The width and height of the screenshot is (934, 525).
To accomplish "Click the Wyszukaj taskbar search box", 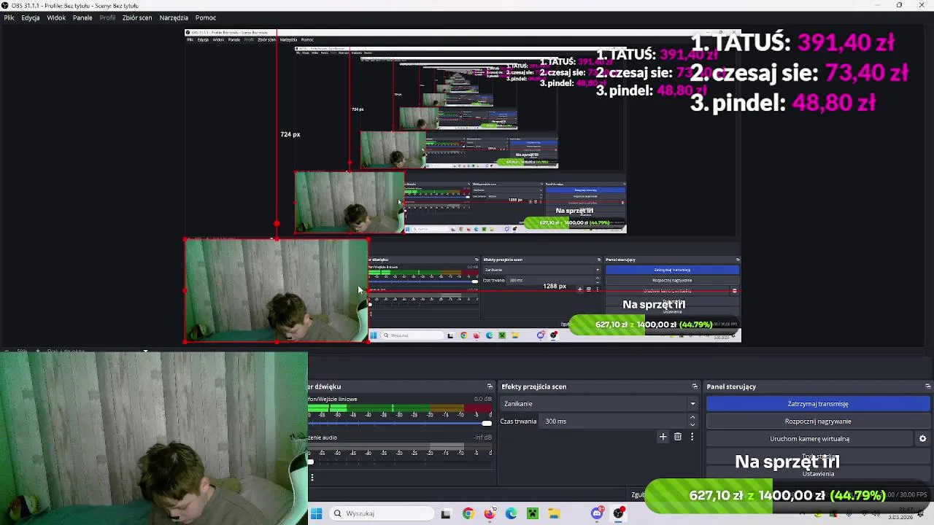I will [x=380, y=513].
